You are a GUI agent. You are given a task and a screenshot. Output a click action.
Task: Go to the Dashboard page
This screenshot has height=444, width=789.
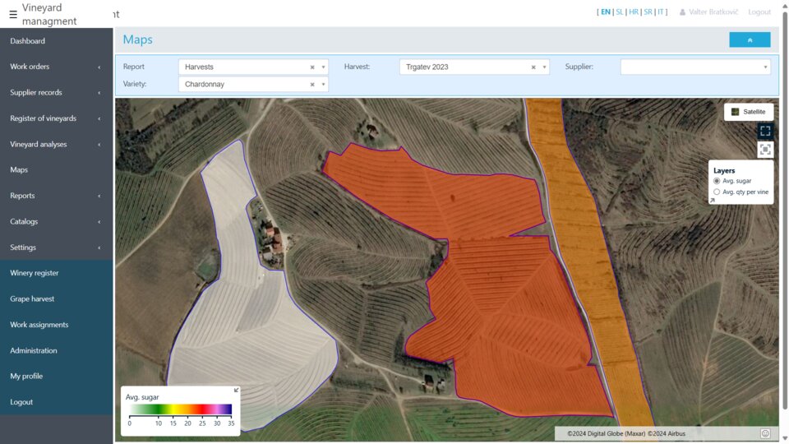27,41
